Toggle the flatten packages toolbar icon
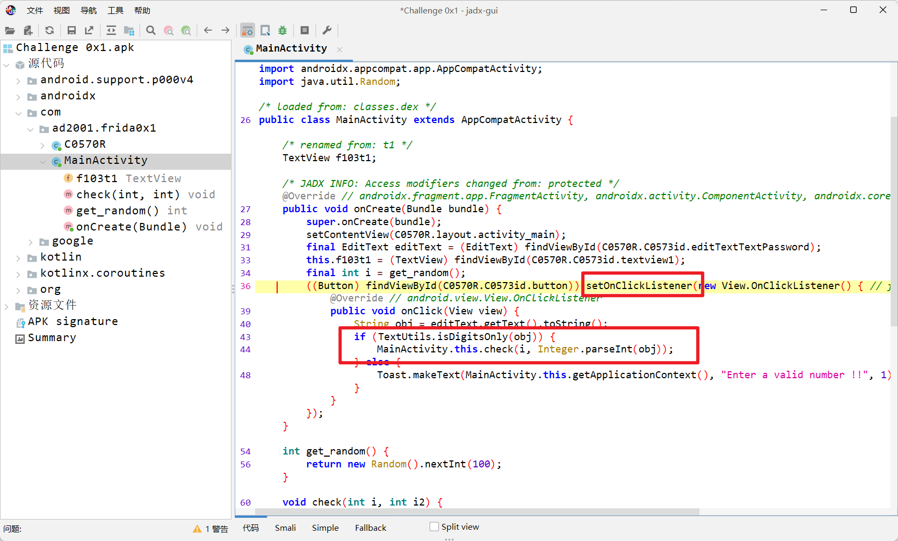Screen dimensions: 898x541 point(129,31)
